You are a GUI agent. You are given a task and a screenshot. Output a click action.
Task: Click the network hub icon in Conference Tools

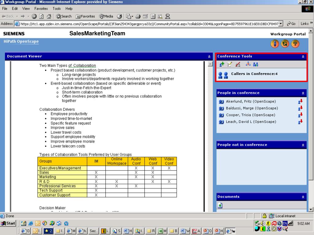tap(248, 64)
